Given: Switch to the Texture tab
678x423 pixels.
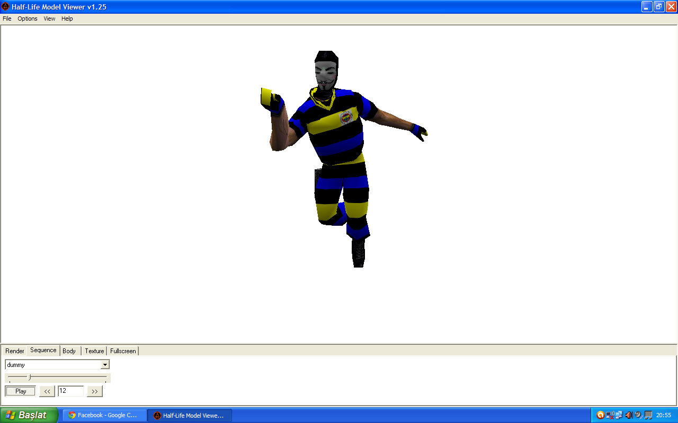Looking at the screenshot, I should 94,351.
